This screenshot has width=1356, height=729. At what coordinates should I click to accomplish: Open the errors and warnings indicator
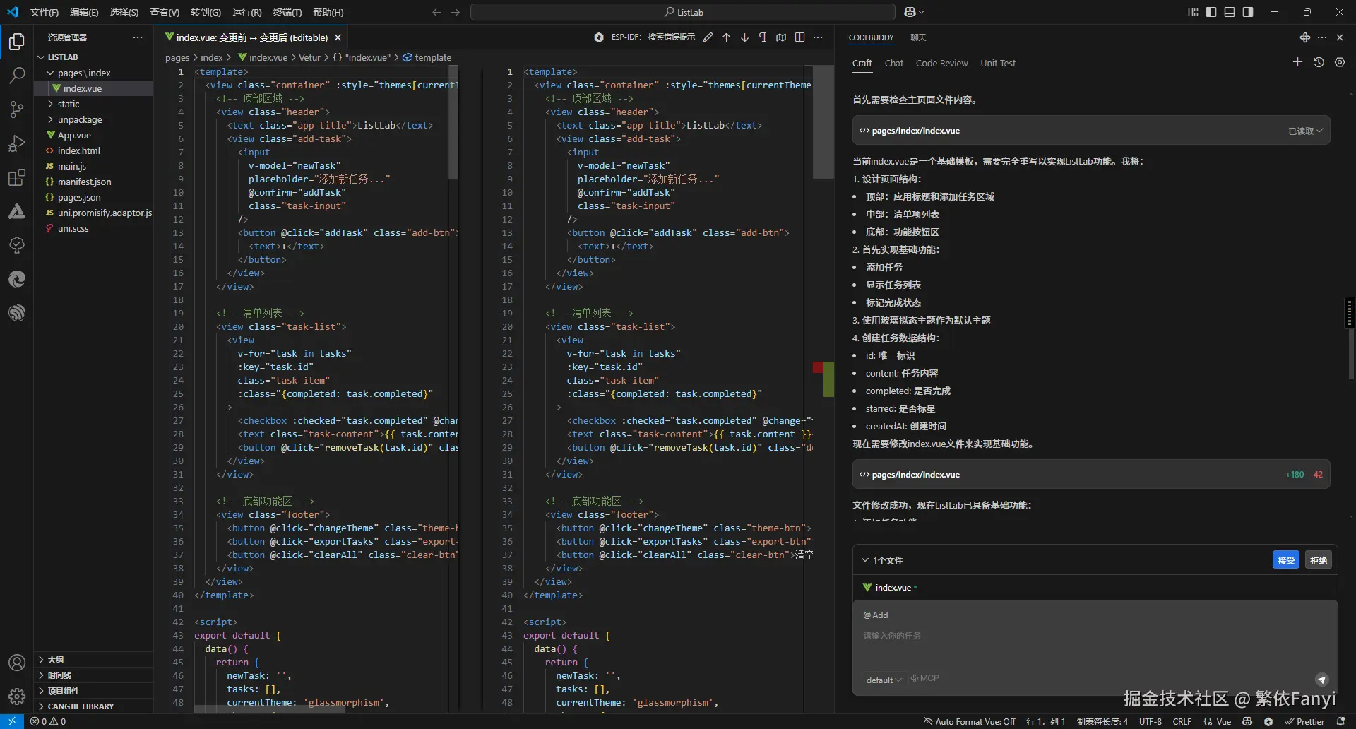click(x=48, y=721)
